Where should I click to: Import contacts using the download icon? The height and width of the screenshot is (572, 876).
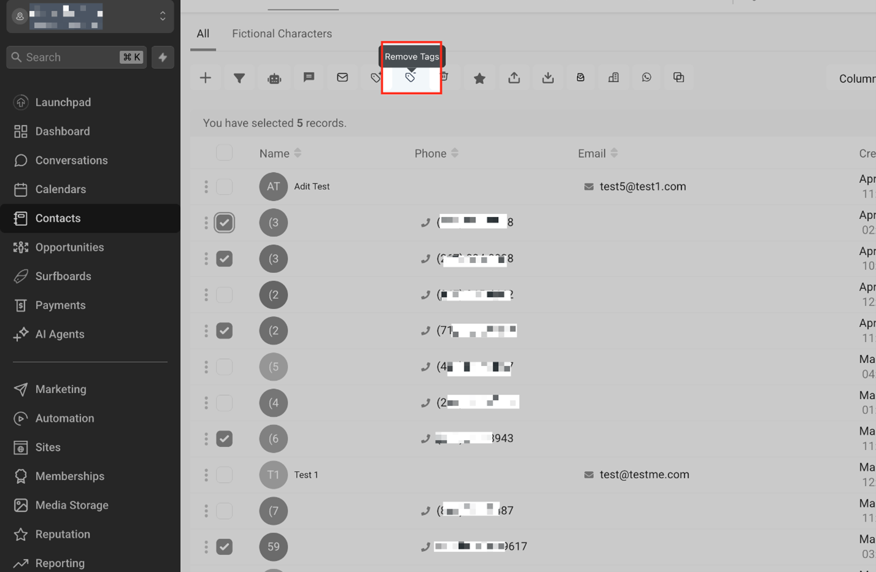pyautogui.click(x=547, y=77)
